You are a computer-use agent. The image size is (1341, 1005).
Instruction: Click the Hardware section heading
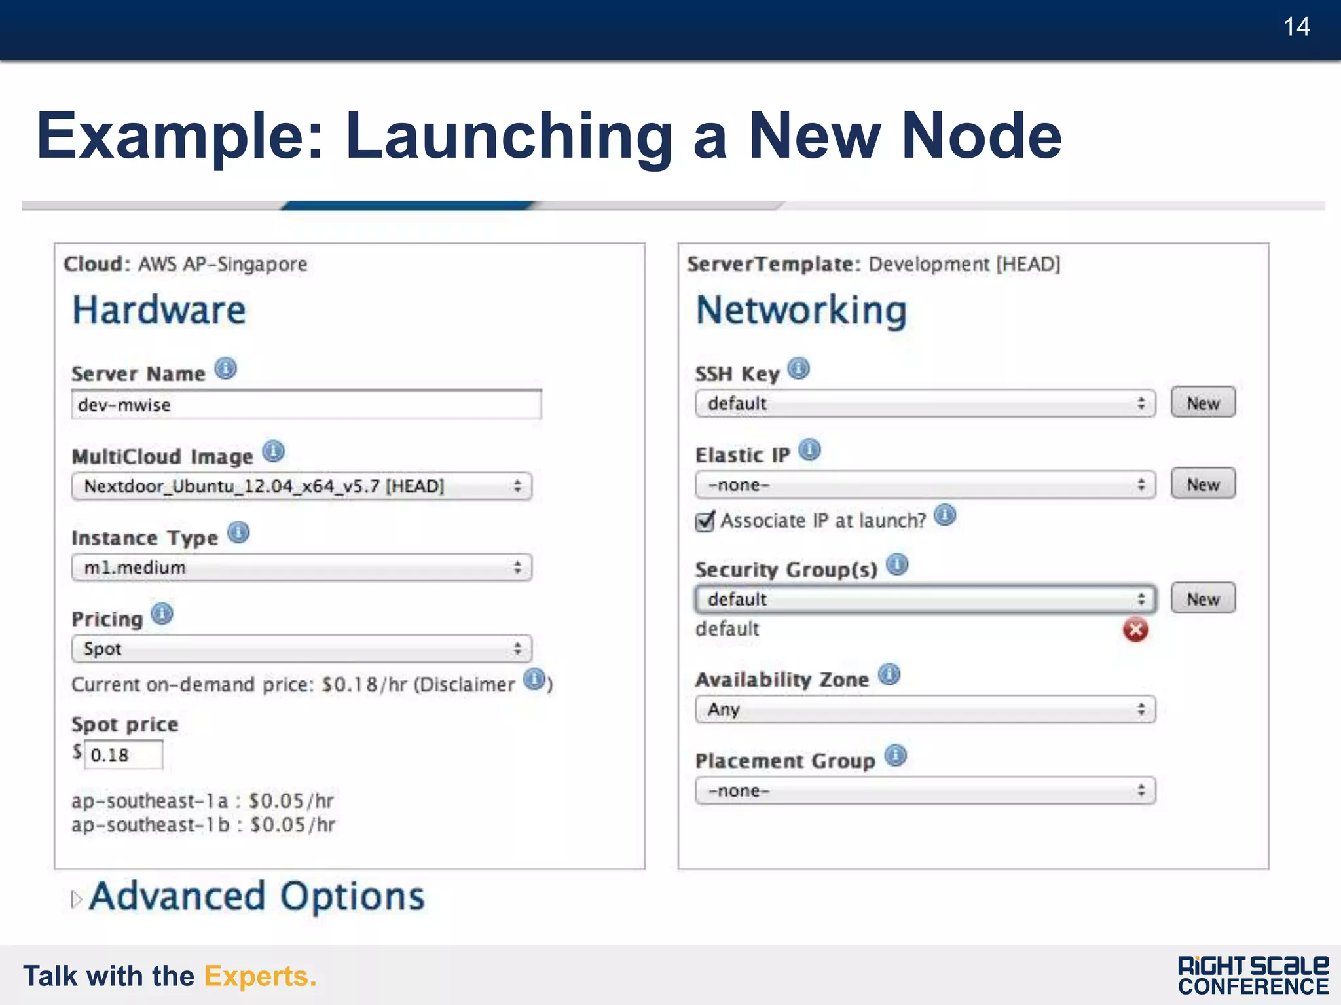coord(159,310)
